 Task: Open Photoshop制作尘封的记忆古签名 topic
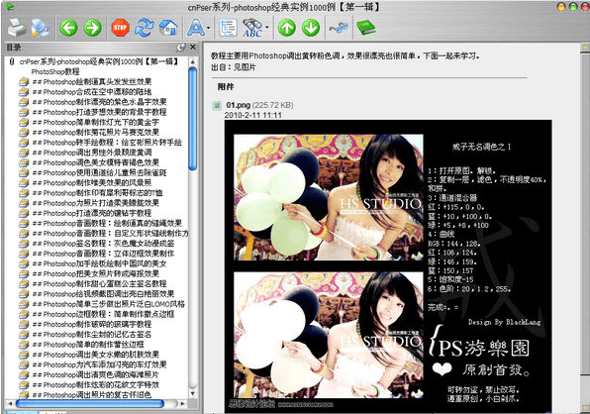pyautogui.click(x=92, y=335)
